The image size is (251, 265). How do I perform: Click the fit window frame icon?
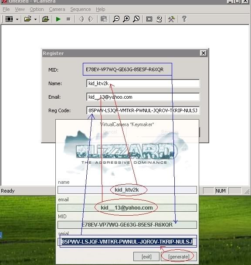(149, 19)
